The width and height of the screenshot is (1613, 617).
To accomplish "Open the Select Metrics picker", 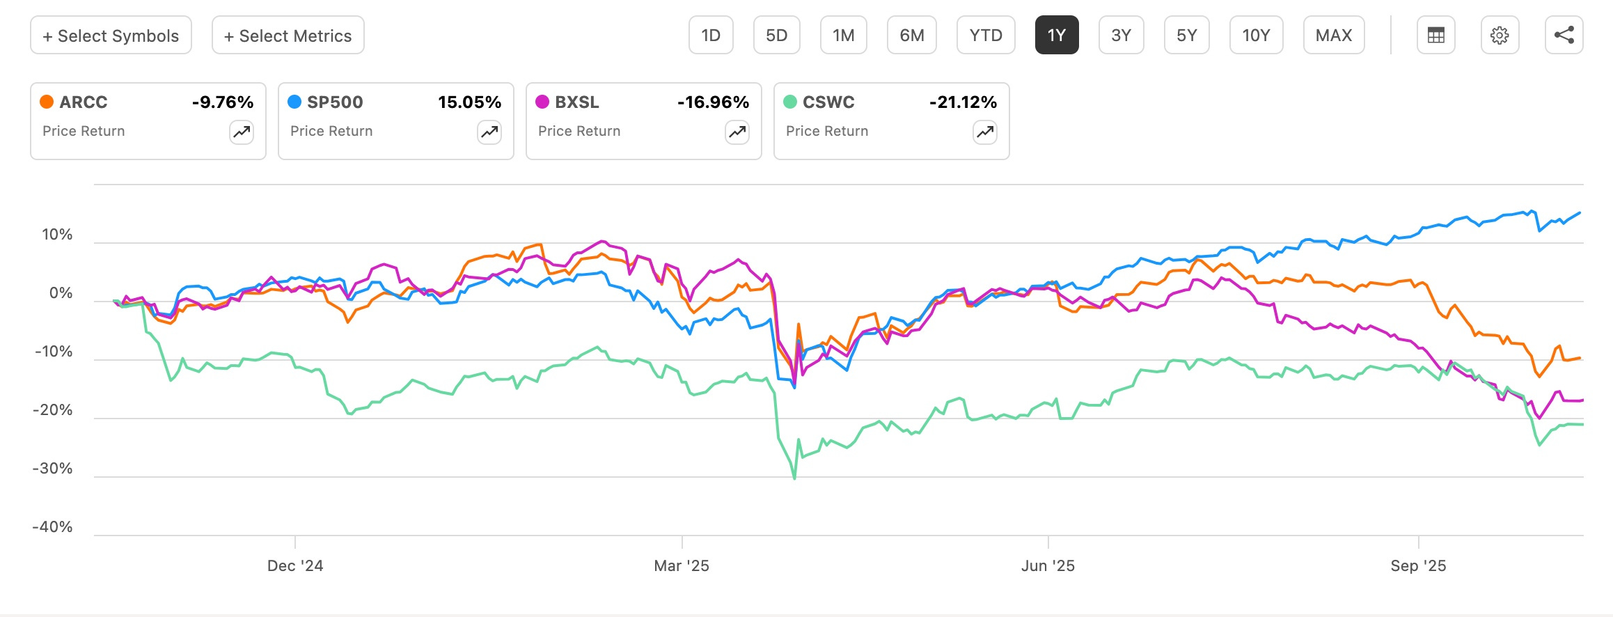I will coord(288,35).
